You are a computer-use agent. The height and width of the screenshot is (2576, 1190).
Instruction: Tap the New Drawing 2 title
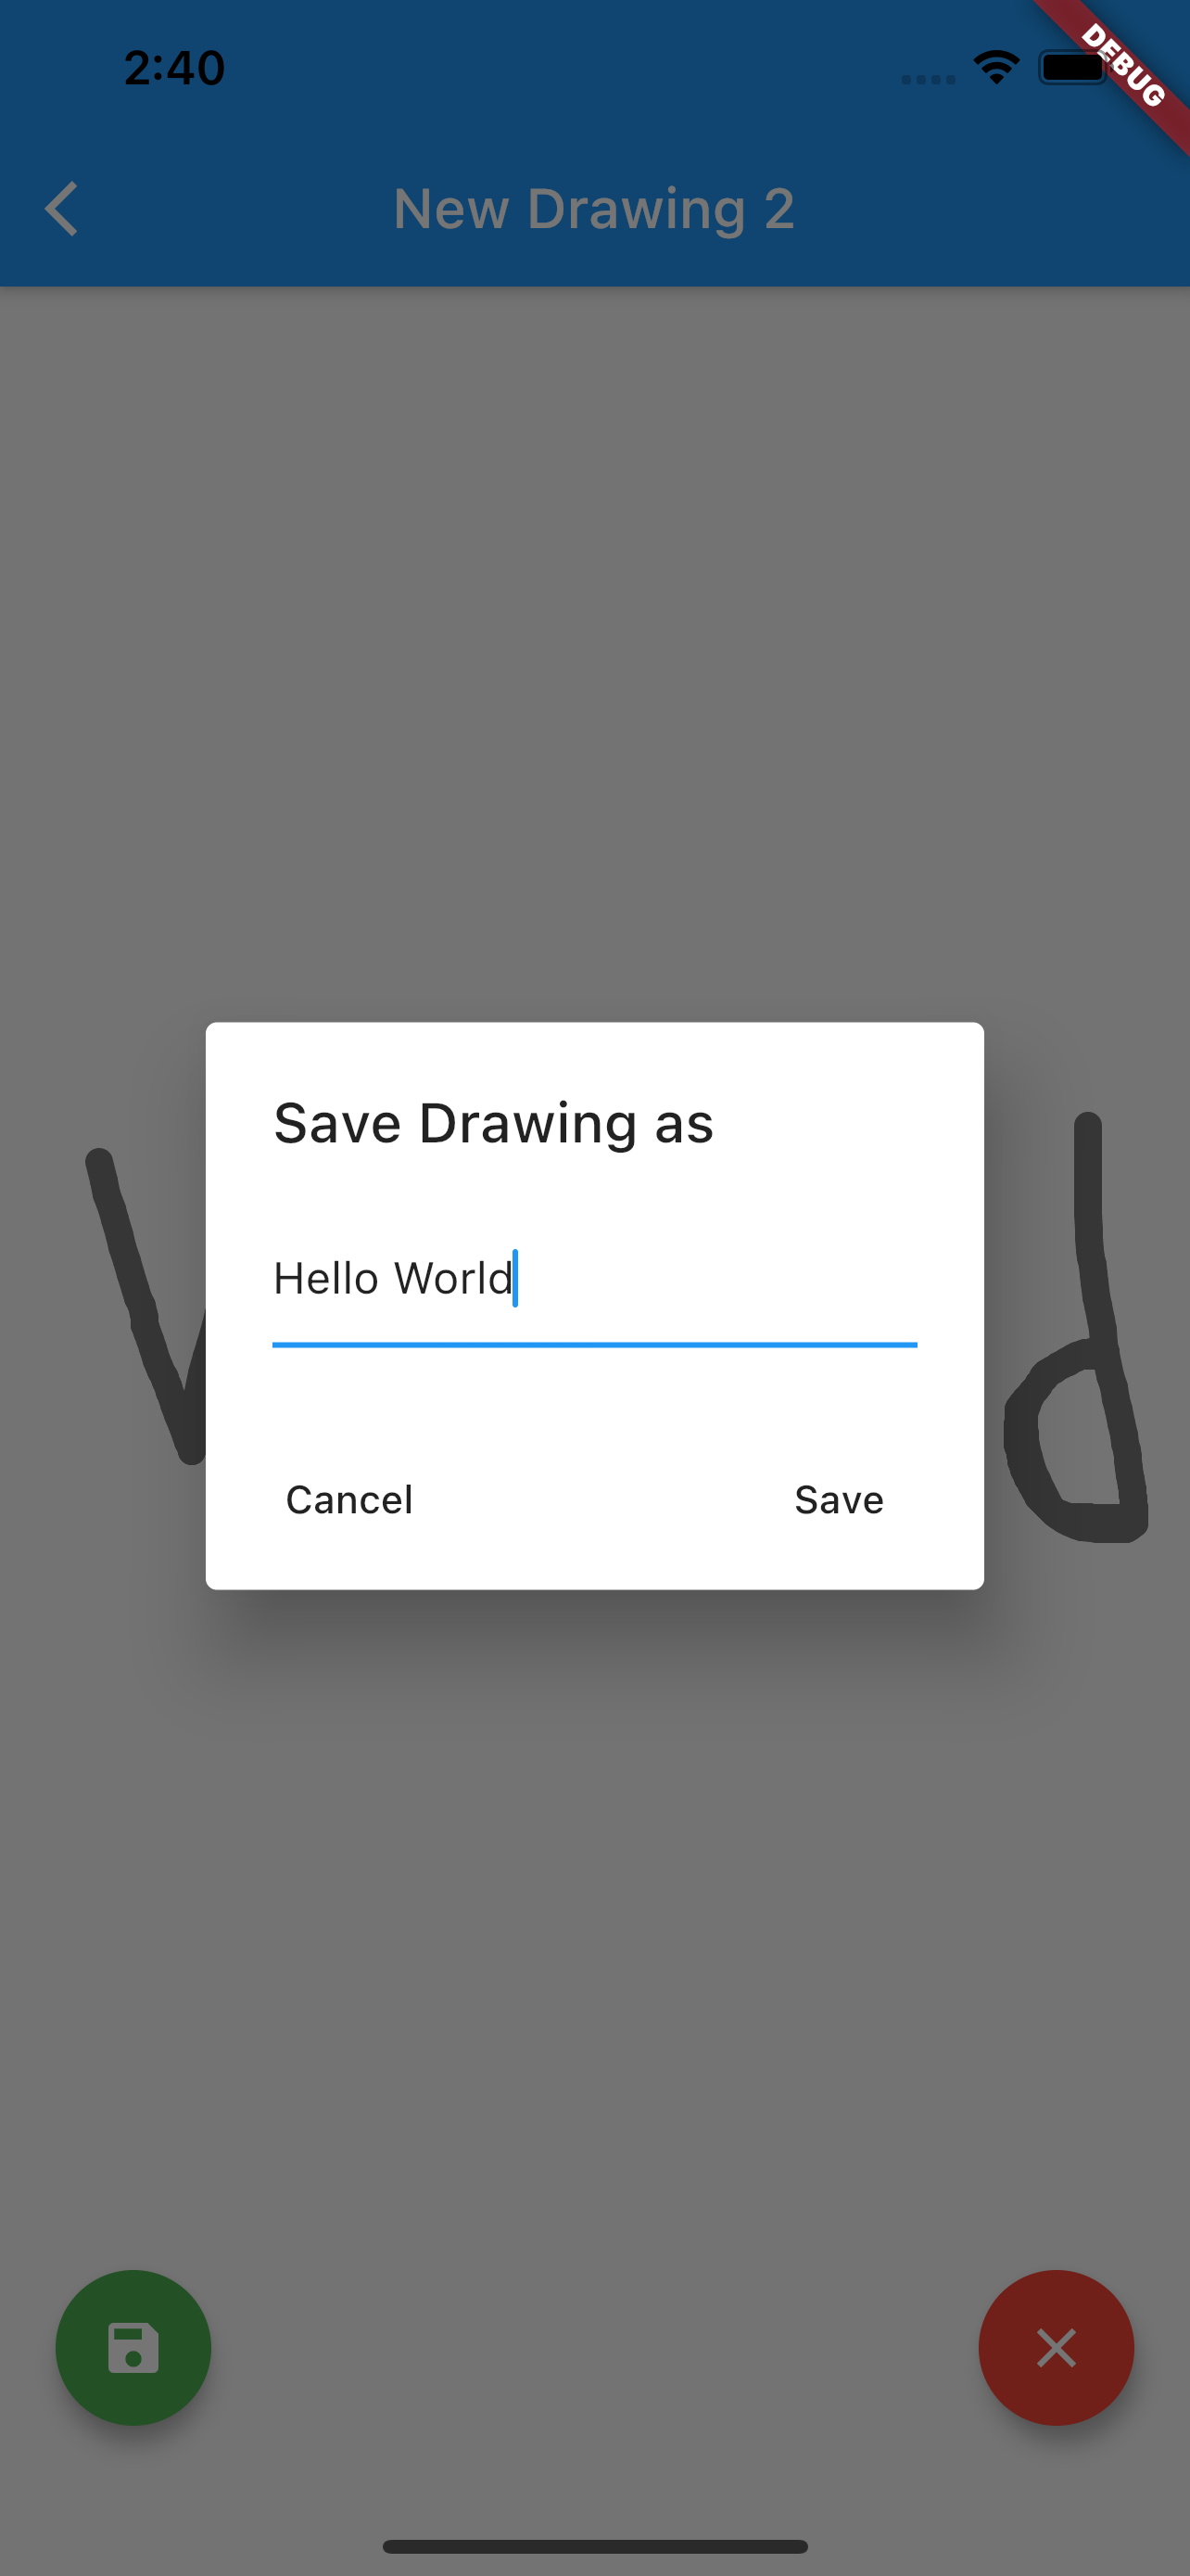[x=593, y=209]
